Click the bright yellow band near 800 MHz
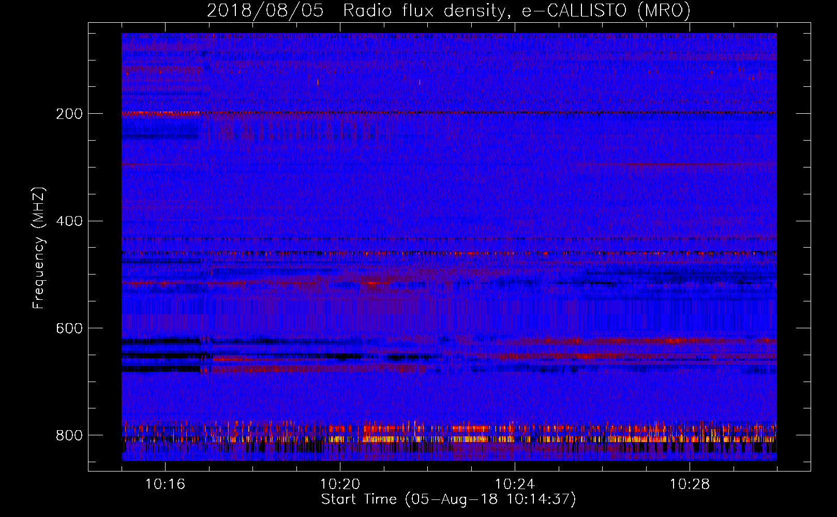 (x=449, y=439)
